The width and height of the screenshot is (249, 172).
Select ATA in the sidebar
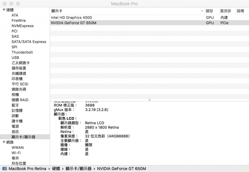click(x=15, y=15)
